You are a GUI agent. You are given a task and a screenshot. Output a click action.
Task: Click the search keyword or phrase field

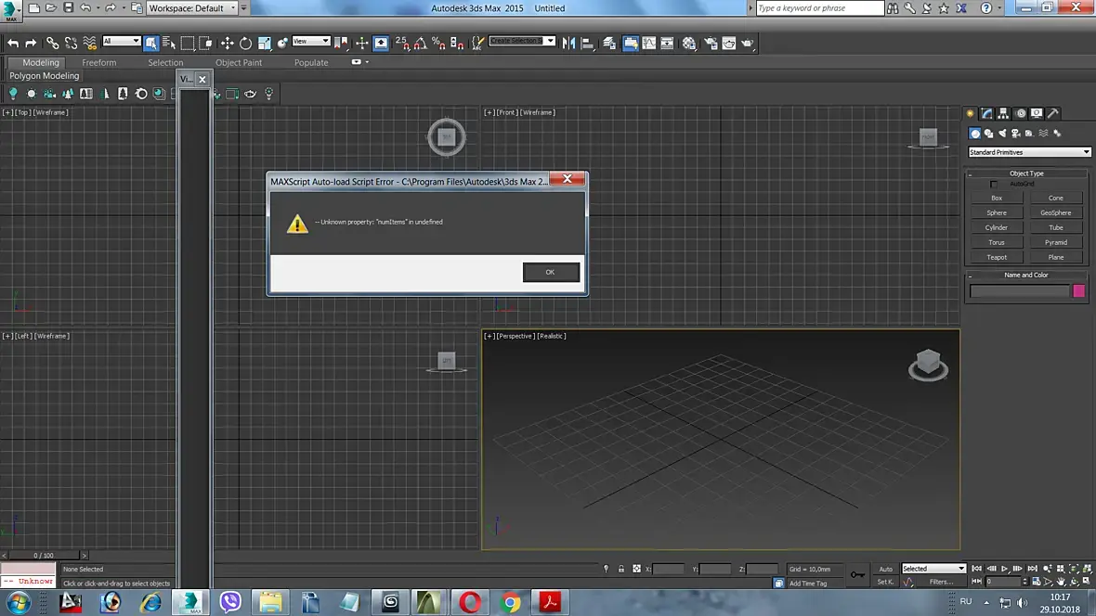click(x=820, y=8)
